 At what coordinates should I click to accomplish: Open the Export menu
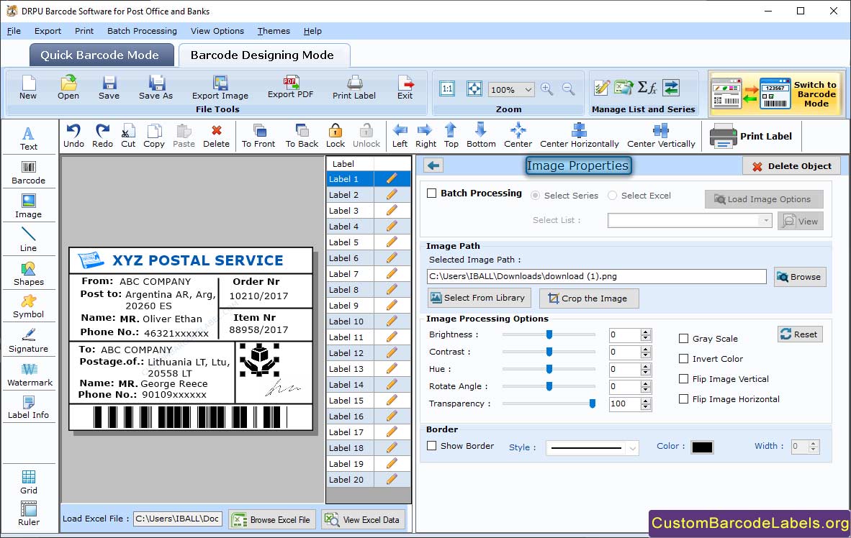click(x=48, y=31)
